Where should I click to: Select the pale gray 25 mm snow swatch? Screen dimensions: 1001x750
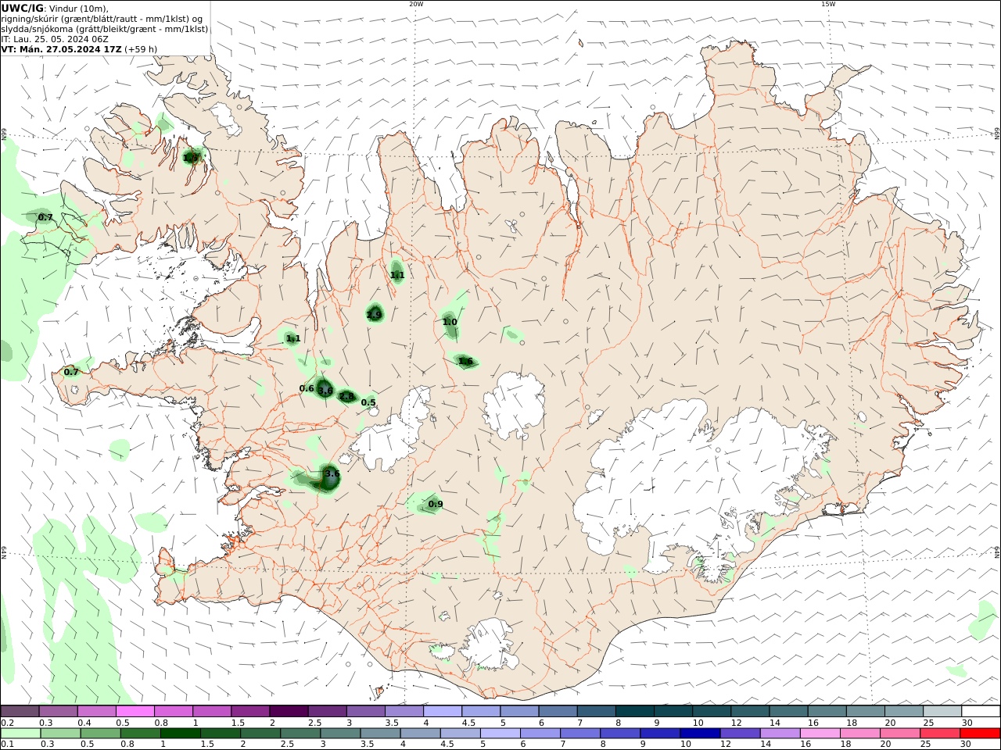(942, 711)
